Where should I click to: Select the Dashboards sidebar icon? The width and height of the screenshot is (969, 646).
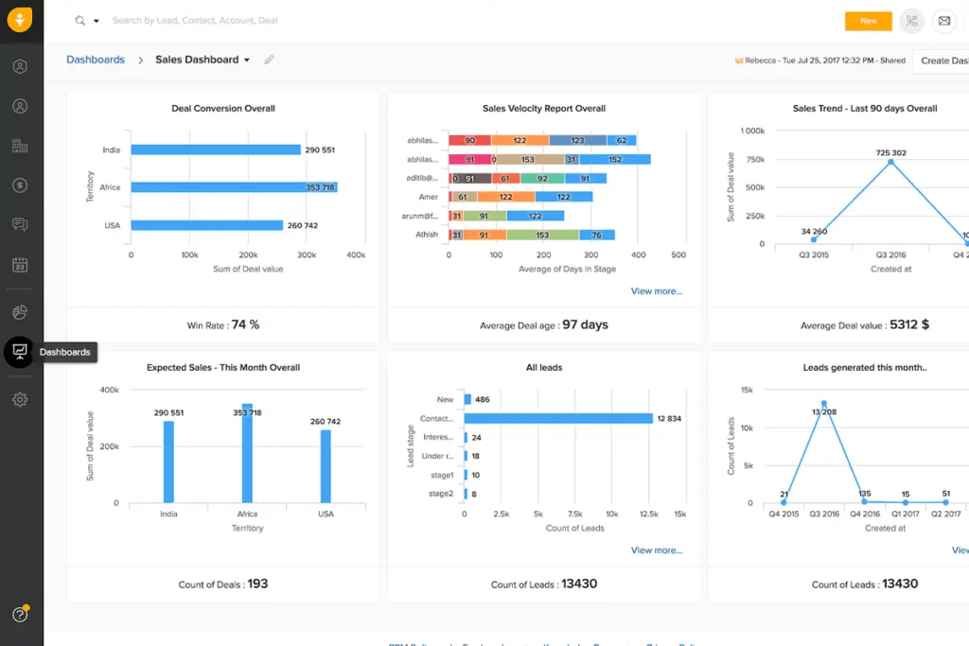pyautogui.click(x=19, y=352)
